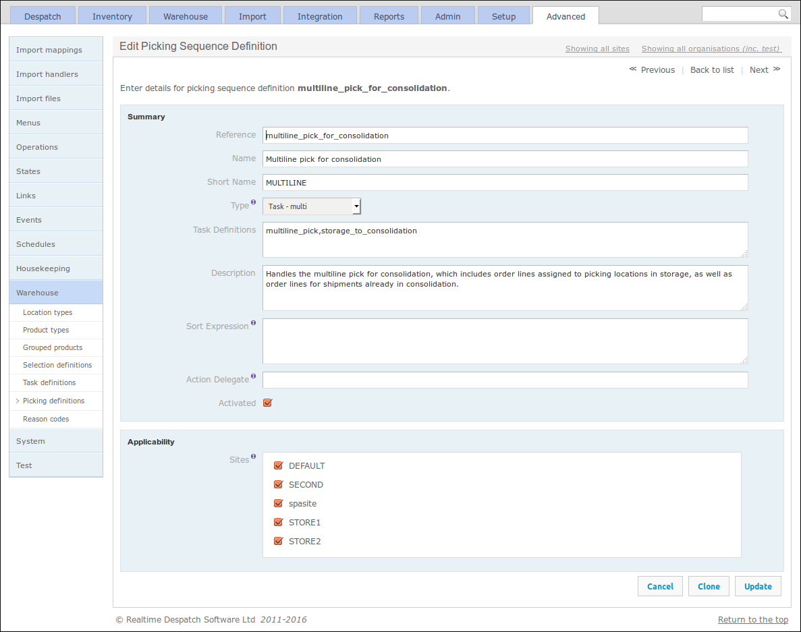
Task: Select the Advanced tab
Action: point(565,16)
